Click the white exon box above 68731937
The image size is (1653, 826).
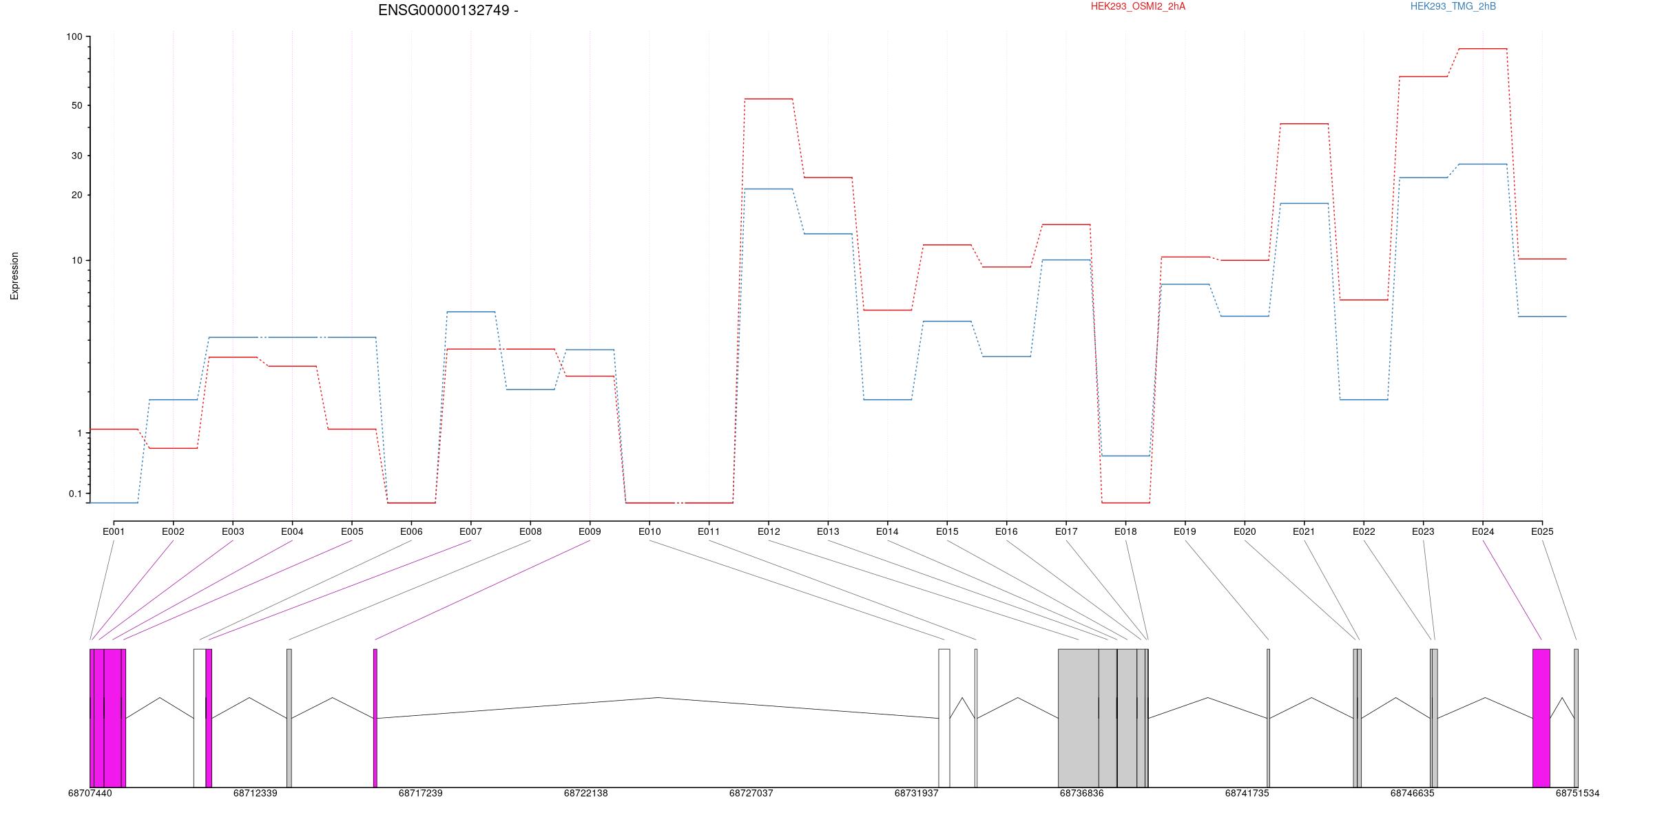944,718
